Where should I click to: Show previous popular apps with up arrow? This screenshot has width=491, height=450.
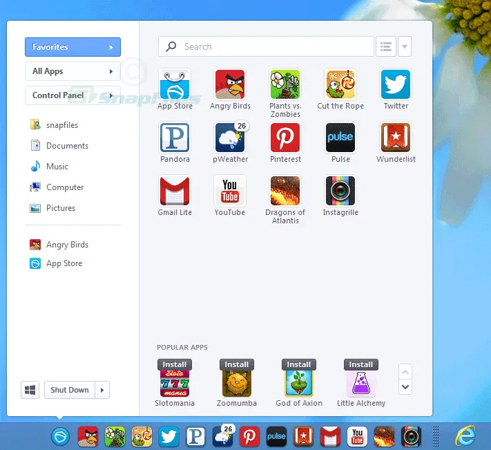pyautogui.click(x=405, y=372)
